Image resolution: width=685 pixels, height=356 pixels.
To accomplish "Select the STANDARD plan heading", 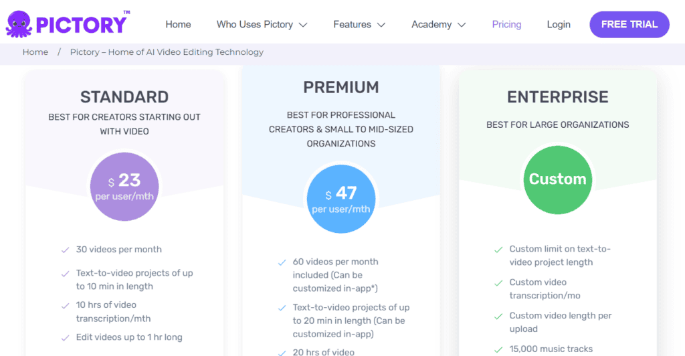I will pos(124,97).
